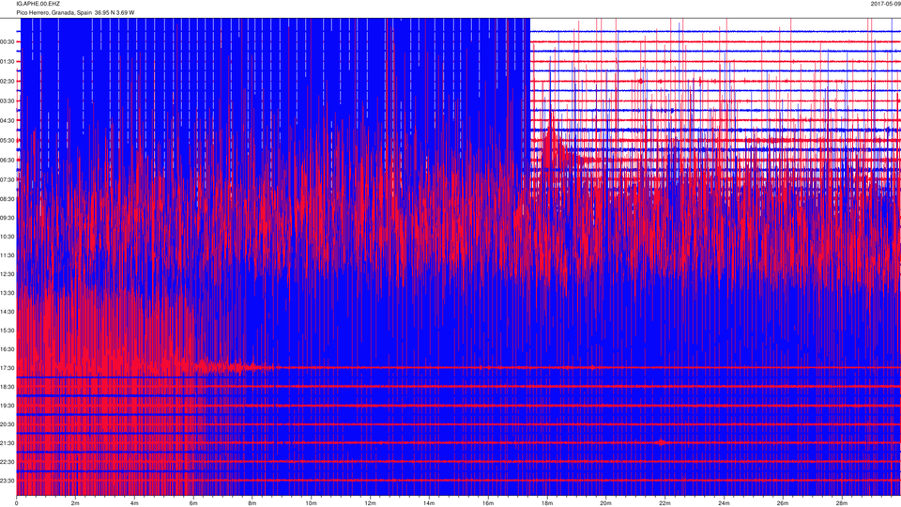This screenshot has height=507, width=901.
Task: Select the 03:30 time row label
Action: click(8, 101)
